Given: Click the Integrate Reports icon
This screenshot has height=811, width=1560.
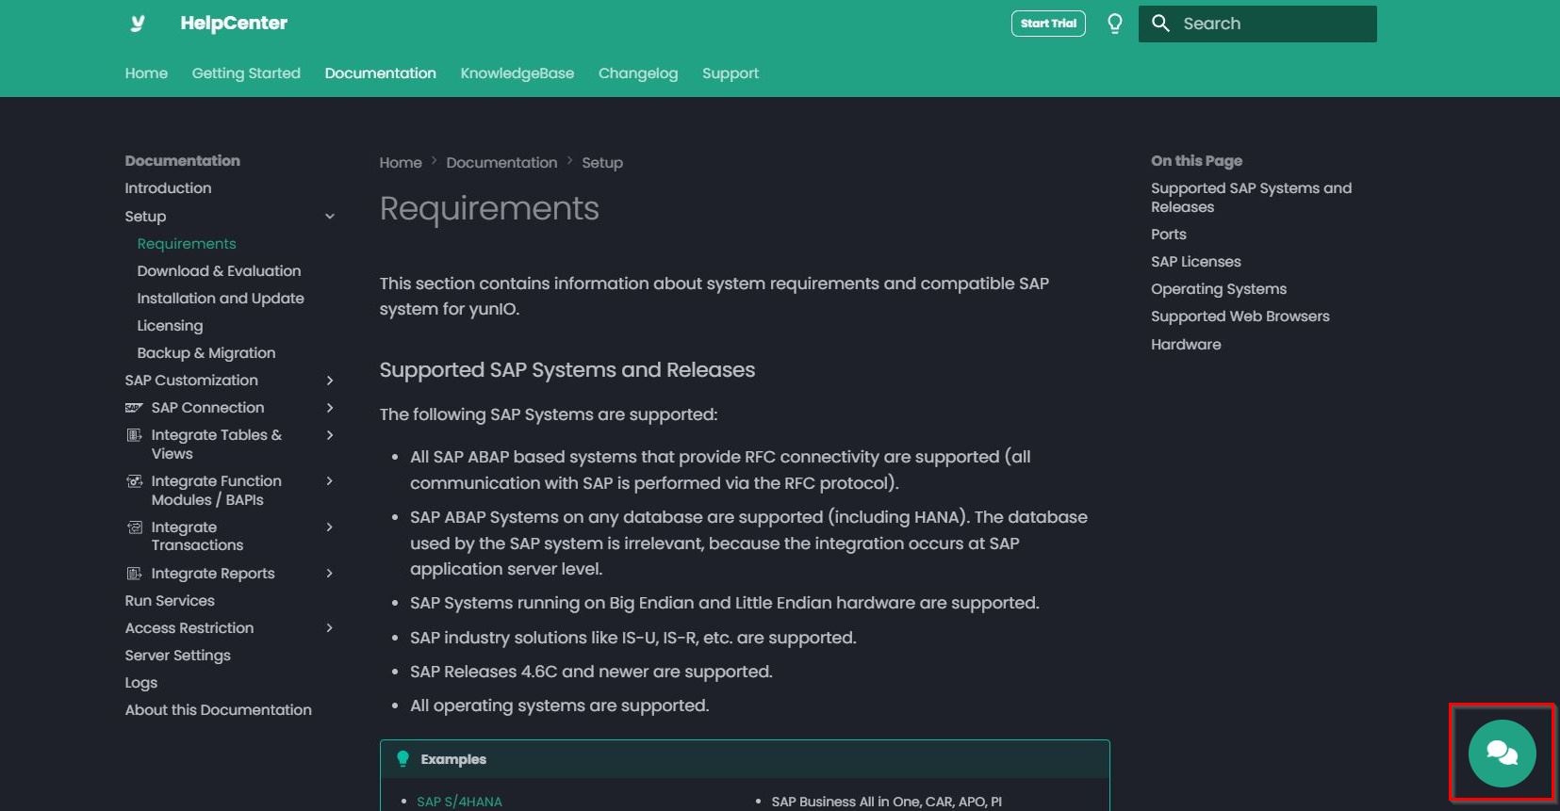Looking at the screenshot, I should click(x=134, y=574).
